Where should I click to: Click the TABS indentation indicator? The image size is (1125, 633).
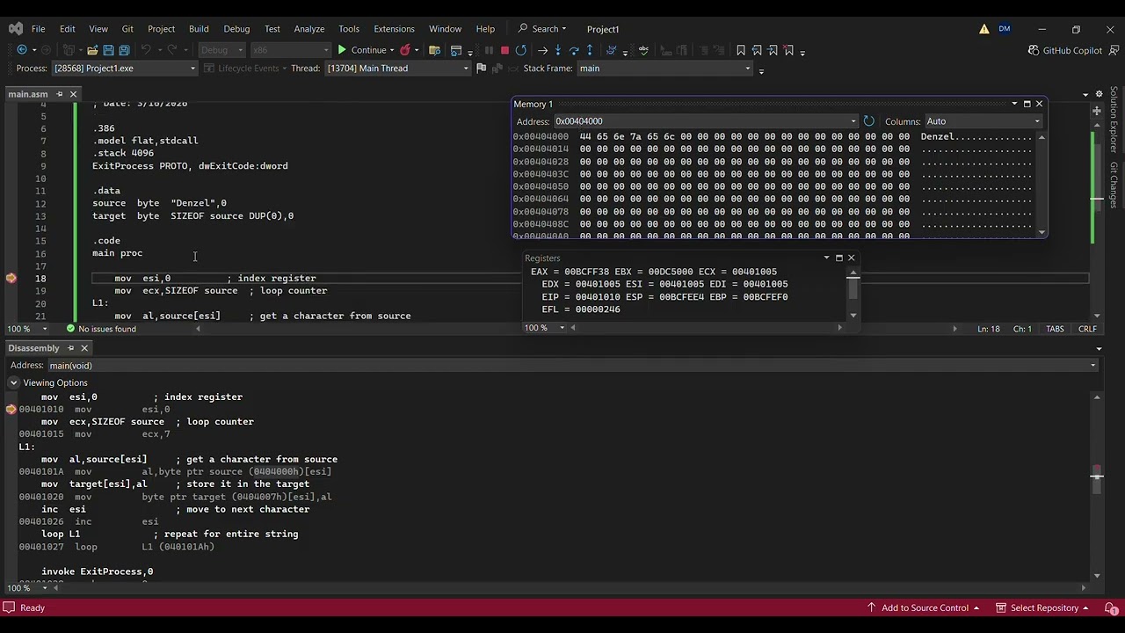coord(1055,329)
